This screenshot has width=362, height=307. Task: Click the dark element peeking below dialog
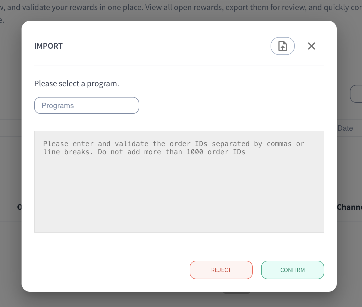(x=236, y=292)
